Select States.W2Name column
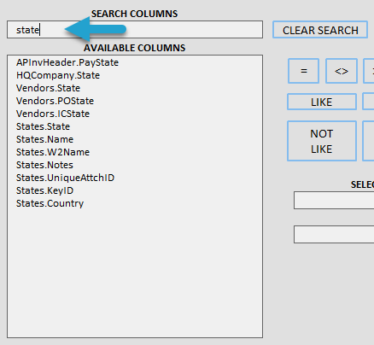 53,152
